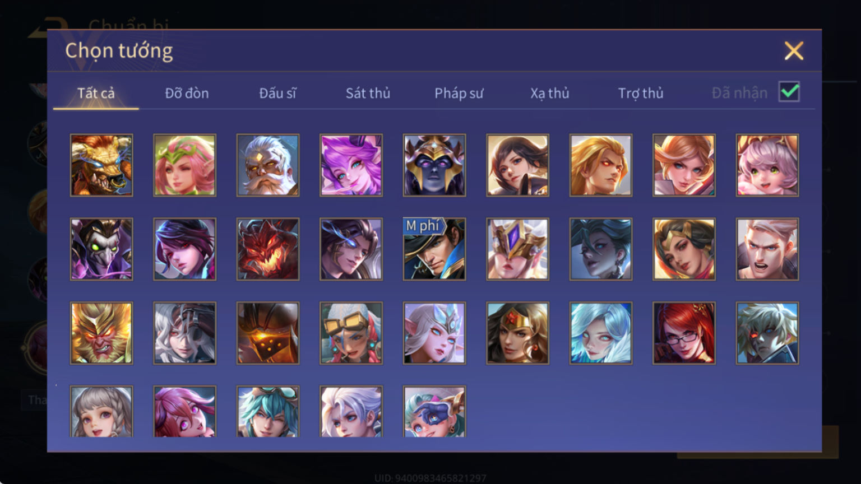Pick the white-bearded old man hero
The height and width of the screenshot is (484, 861).
(x=268, y=165)
